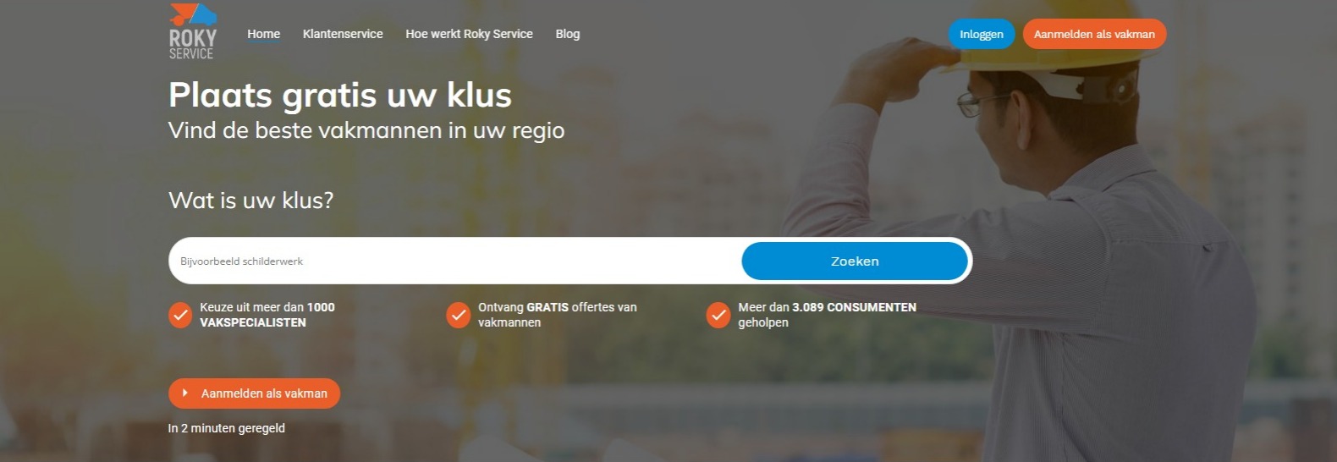The height and width of the screenshot is (462, 1337).
Task: Open the Home menu item
Action: pyautogui.click(x=264, y=34)
